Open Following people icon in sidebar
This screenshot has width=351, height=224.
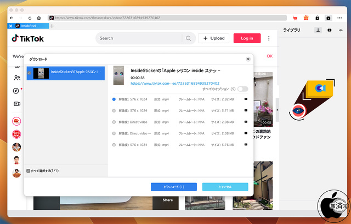tap(17, 78)
